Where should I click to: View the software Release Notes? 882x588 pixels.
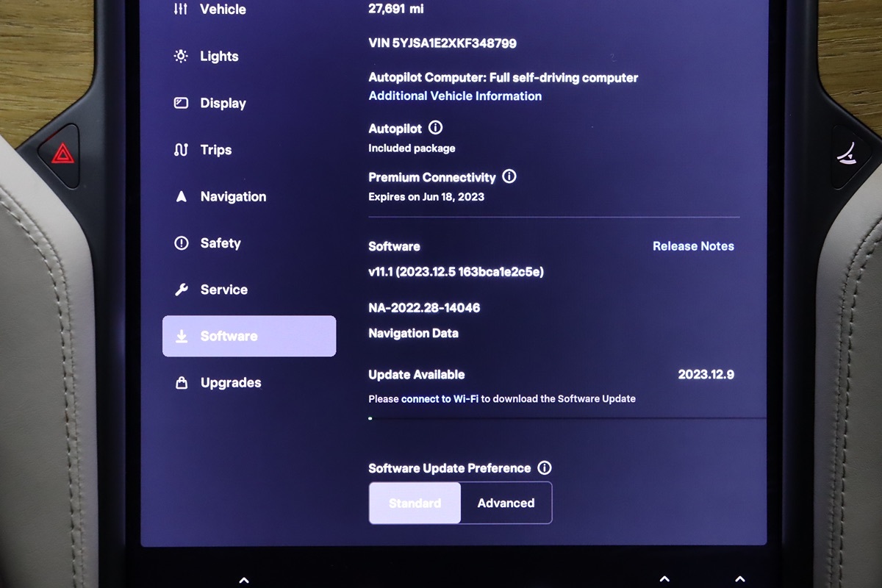pyautogui.click(x=693, y=246)
